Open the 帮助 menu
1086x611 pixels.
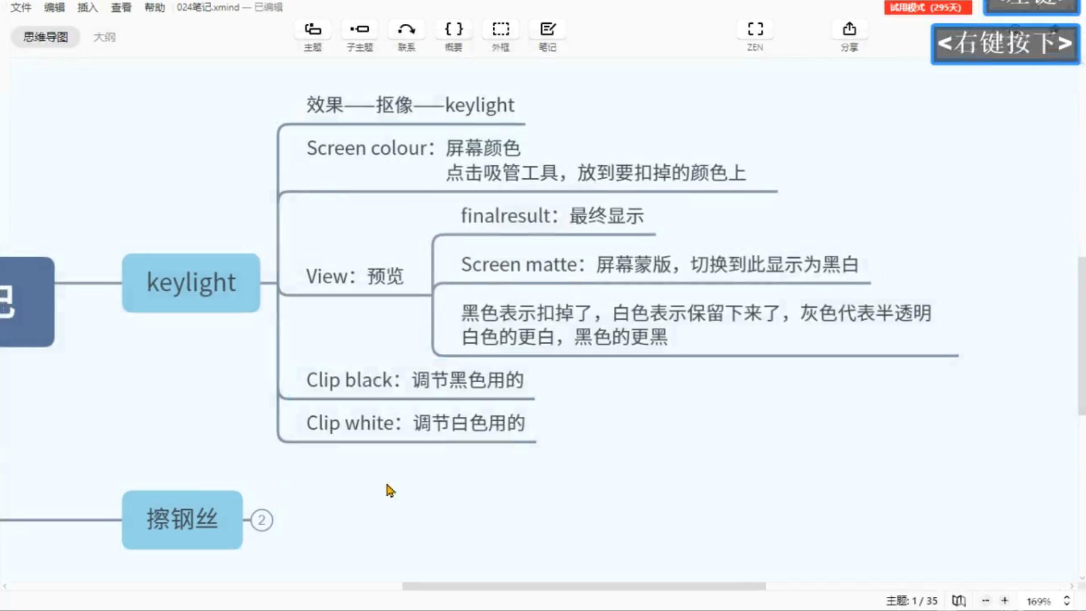click(155, 7)
